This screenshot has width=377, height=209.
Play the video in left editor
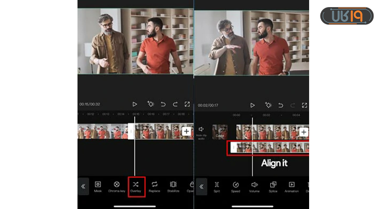coord(134,104)
